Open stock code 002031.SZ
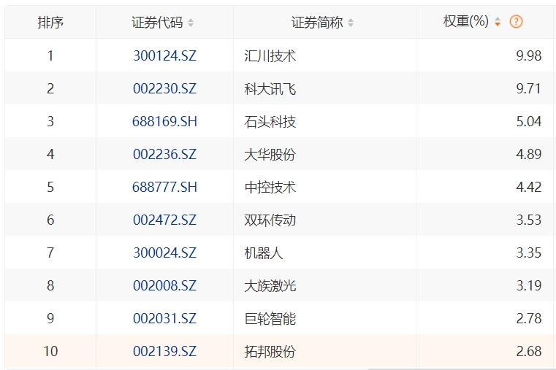Viewport: 556px width, 370px height. click(164, 318)
